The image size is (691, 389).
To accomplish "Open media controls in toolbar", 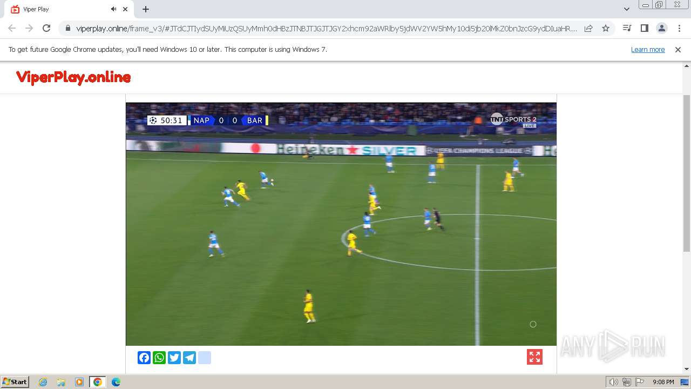I will [x=627, y=28].
